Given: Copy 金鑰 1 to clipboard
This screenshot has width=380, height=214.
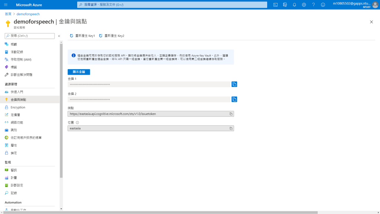Looking at the screenshot, I should [234, 84].
